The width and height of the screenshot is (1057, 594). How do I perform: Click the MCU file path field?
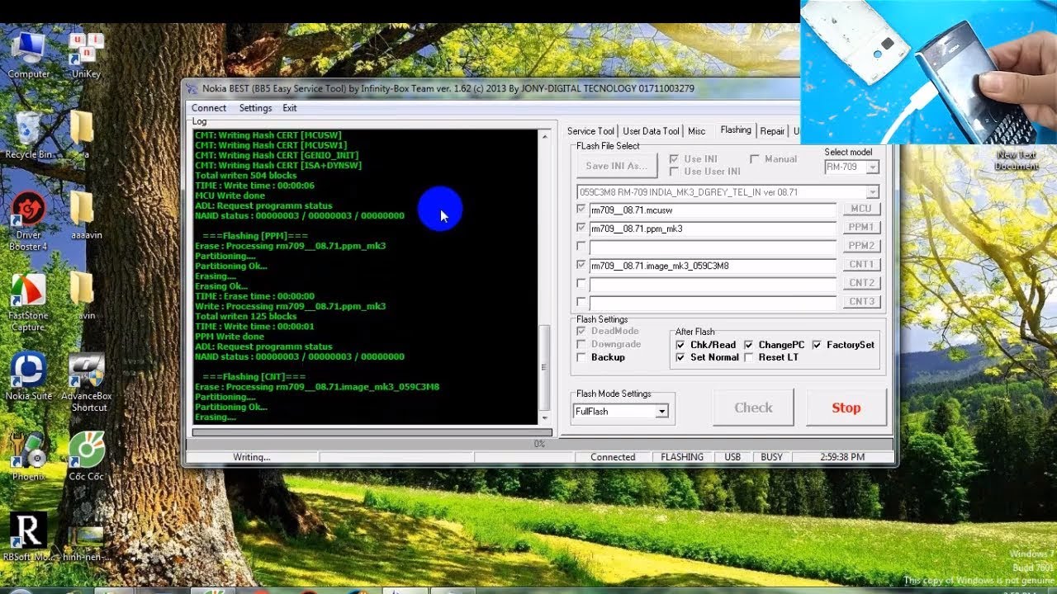click(x=713, y=210)
